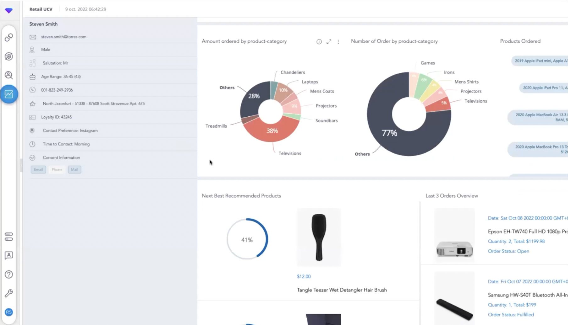582x325 pixels.
Task: Open the wrench tools sidebar icon
Action: click(x=9, y=293)
